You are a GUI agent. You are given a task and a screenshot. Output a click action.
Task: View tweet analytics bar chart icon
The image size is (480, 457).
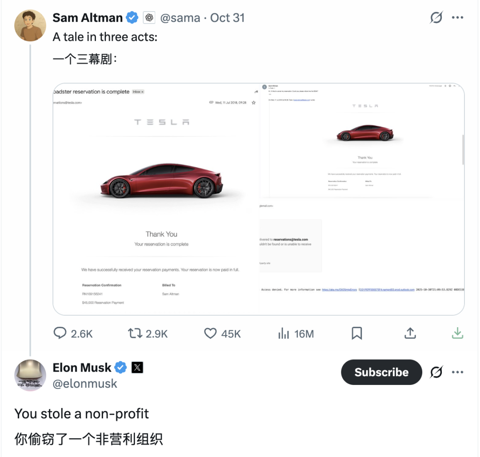(284, 333)
